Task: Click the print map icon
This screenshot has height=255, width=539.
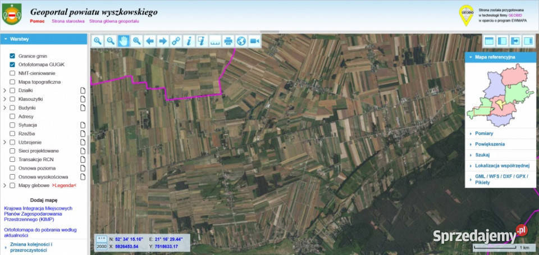Action: point(228,41)
